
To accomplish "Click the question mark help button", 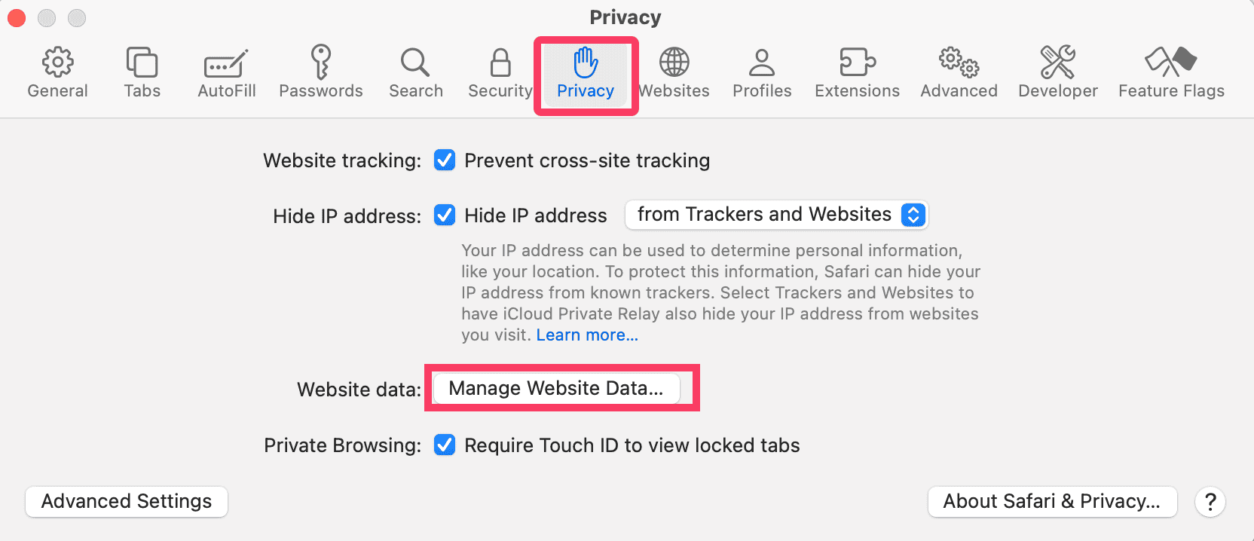I will [1210, 502].
